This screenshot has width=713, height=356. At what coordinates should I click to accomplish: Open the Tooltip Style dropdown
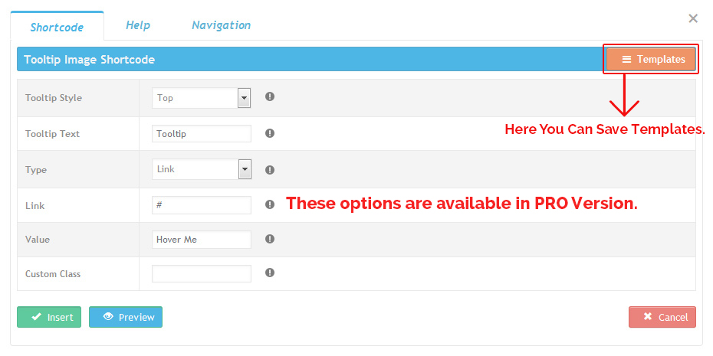202,98
